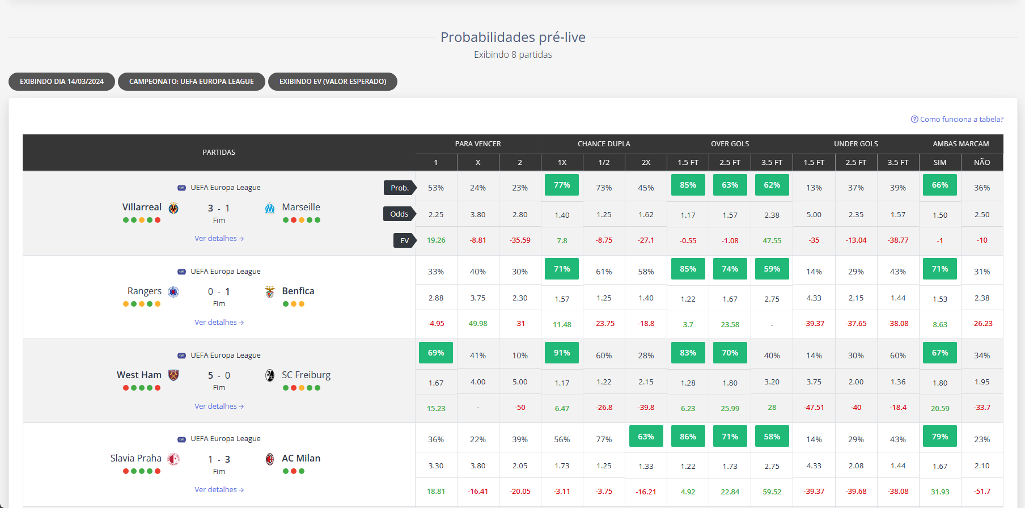Click the 5 - 0 score for West Ham match

point(219,375)
